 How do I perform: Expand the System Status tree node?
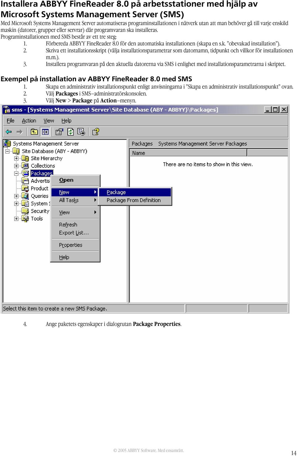(x=16, y=204)
